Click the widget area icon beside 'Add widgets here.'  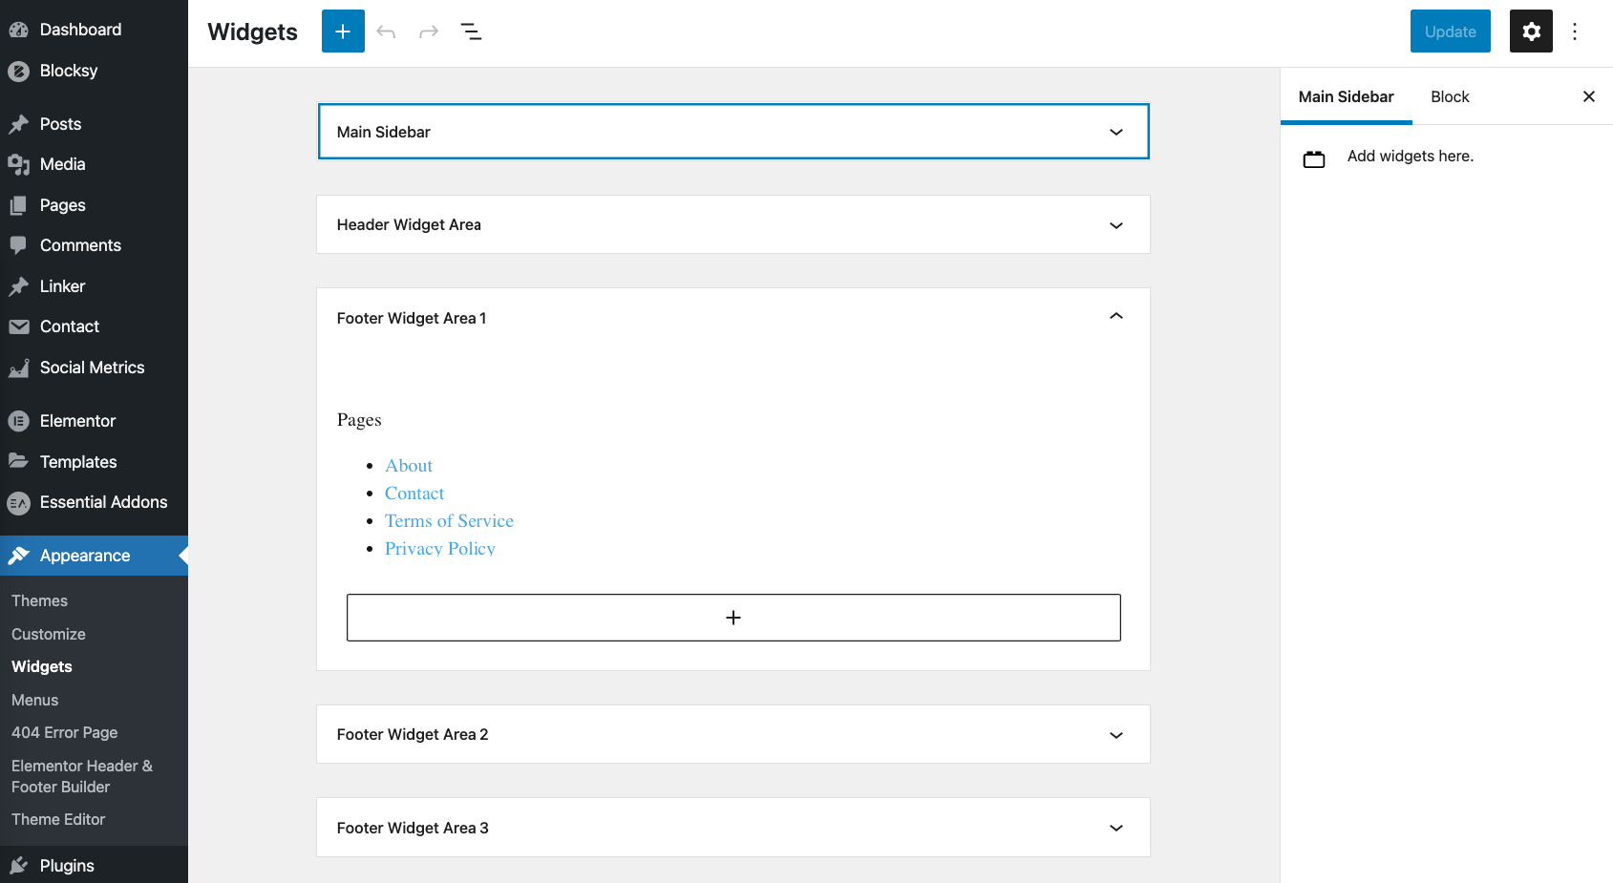pyautogui.click(x=1314, y=159)
